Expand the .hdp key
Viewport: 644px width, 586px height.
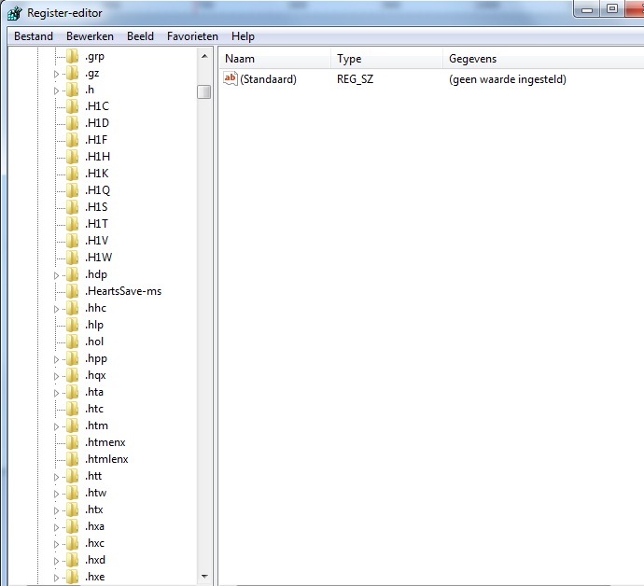tap(57, 275)
